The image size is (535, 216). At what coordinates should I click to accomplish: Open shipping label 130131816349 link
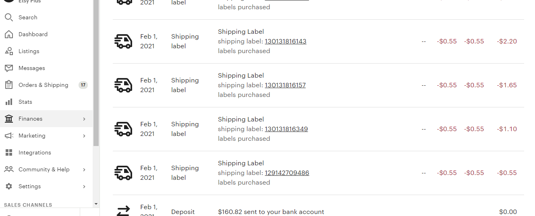click(286, 129)
